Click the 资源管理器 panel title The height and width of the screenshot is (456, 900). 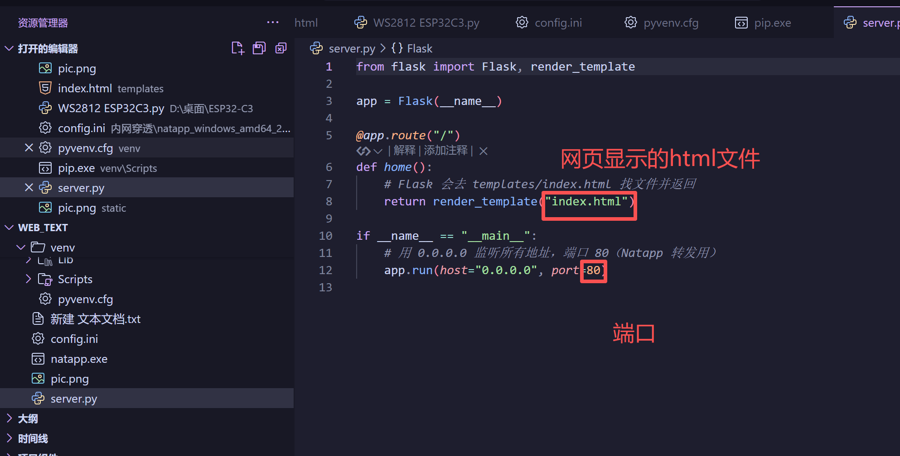pyautogui.click(x=43, y=23)
